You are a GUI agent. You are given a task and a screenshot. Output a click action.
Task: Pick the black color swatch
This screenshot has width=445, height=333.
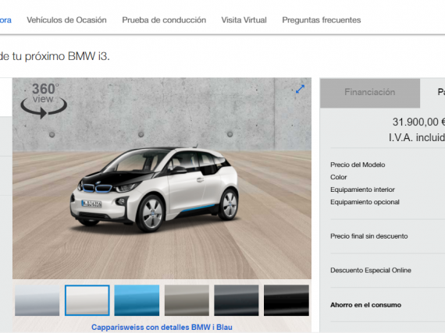(287, 300)
